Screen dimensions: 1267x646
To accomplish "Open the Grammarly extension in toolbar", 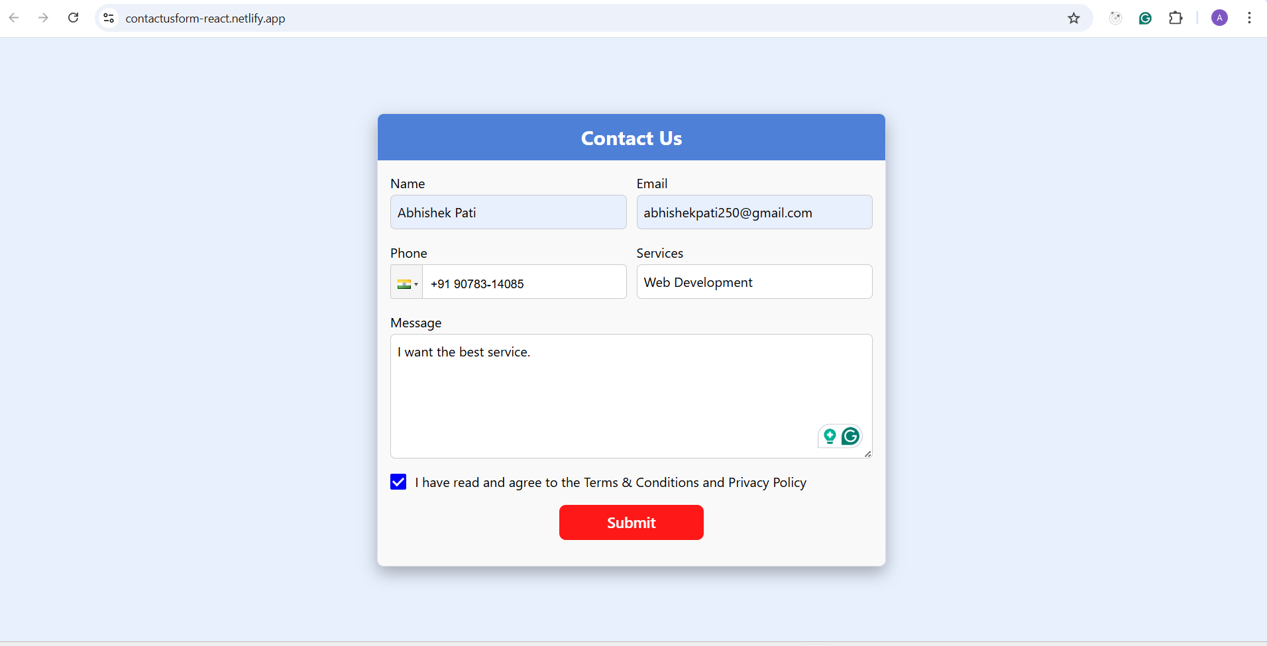I will [x=1145, y=18].
